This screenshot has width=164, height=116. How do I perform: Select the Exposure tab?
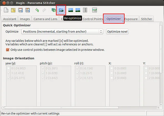coord(131,19)
